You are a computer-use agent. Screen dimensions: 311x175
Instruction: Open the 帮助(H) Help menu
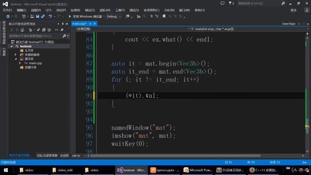(200, 10)
